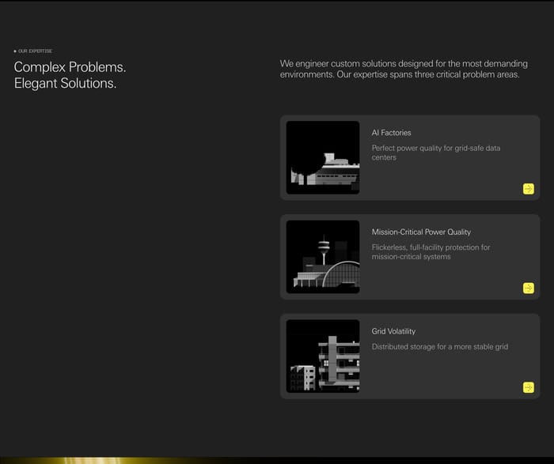Image resolution: width=554 pixels, height=464 pixels.
Task: Click the yellow arrow icon on Mission-Critical Power Quality card
Action: click(x=528, y=288)
